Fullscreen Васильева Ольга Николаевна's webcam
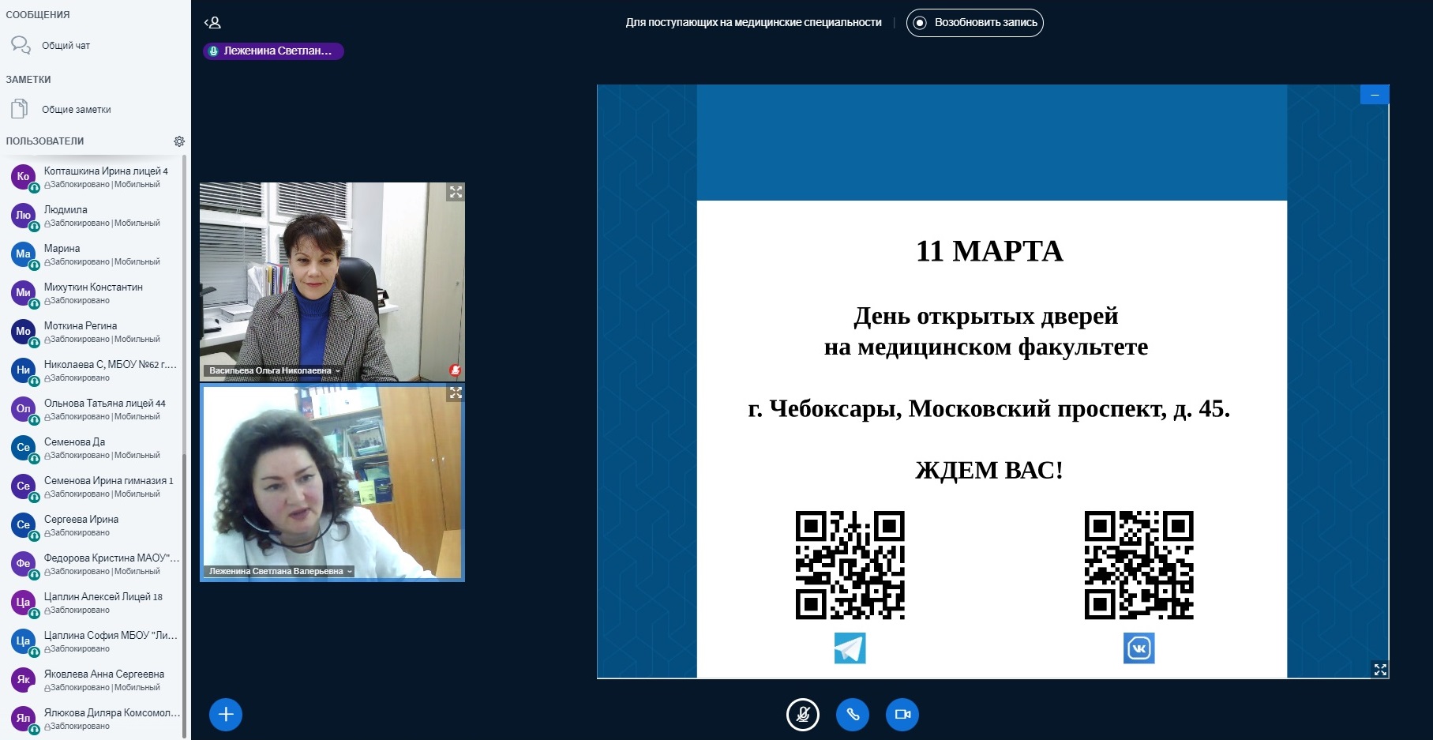 point(456,192)
